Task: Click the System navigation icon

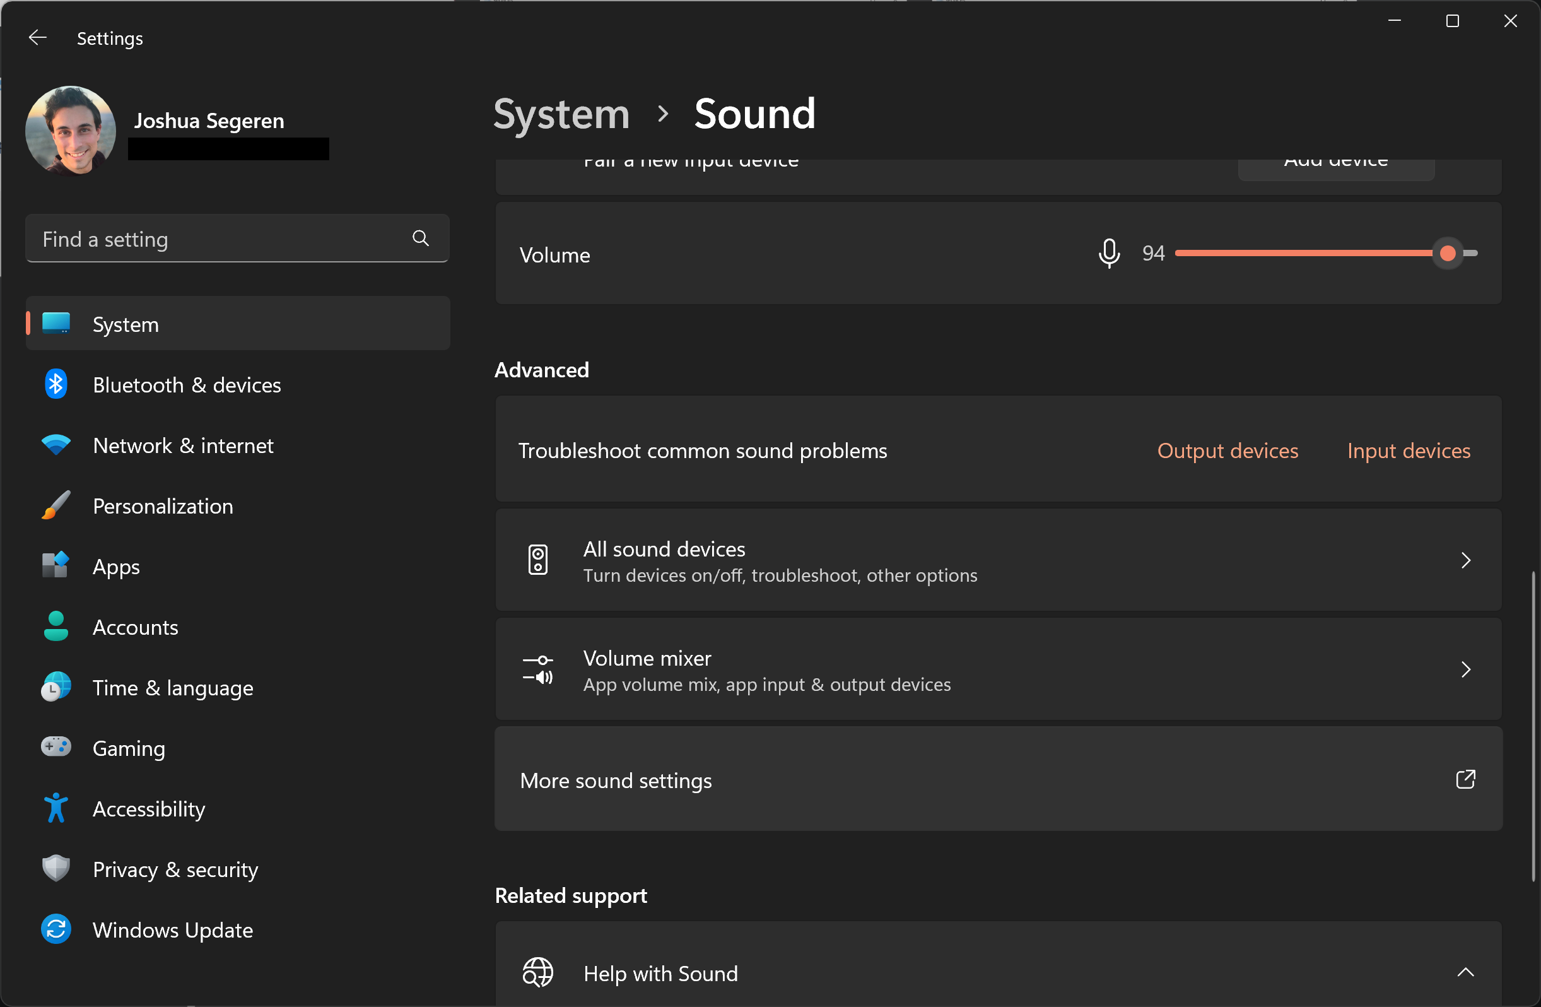Action: click(x=56, y=324)
